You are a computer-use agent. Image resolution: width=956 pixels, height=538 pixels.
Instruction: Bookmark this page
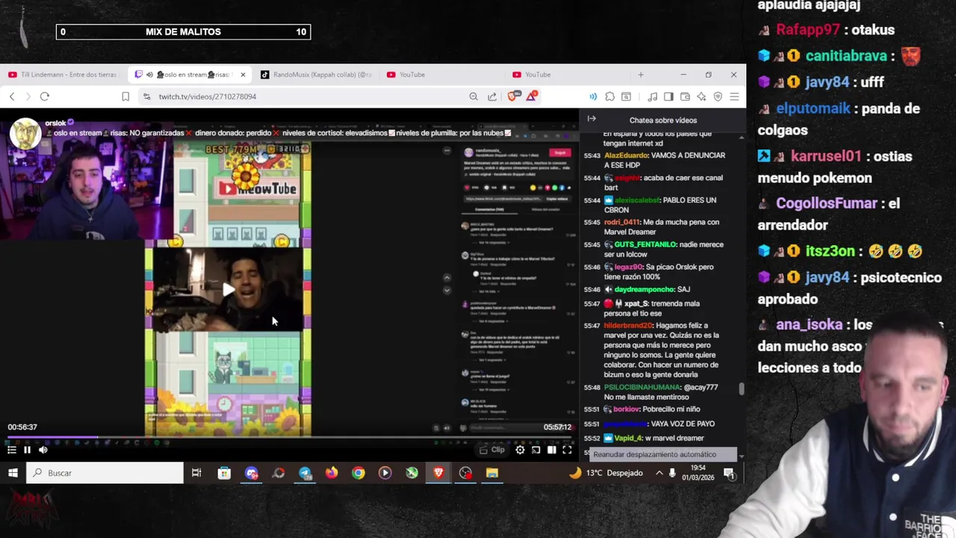(x=125, y=96)
